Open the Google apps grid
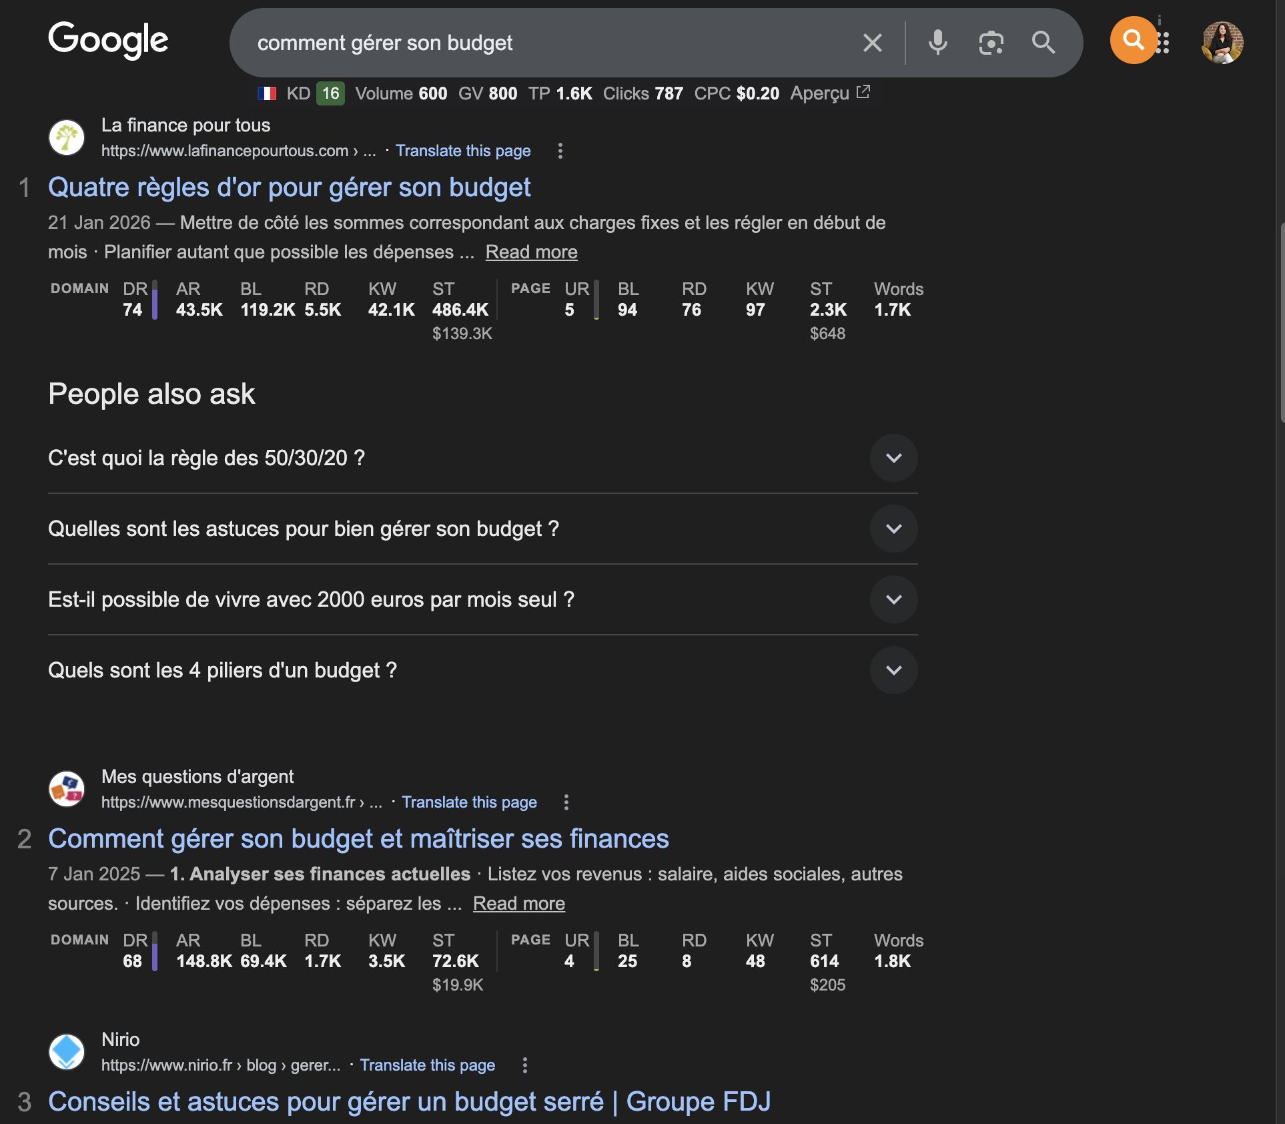Image resolution: width=1285 pixels, height=1124 pixels. coord(1162,43)
